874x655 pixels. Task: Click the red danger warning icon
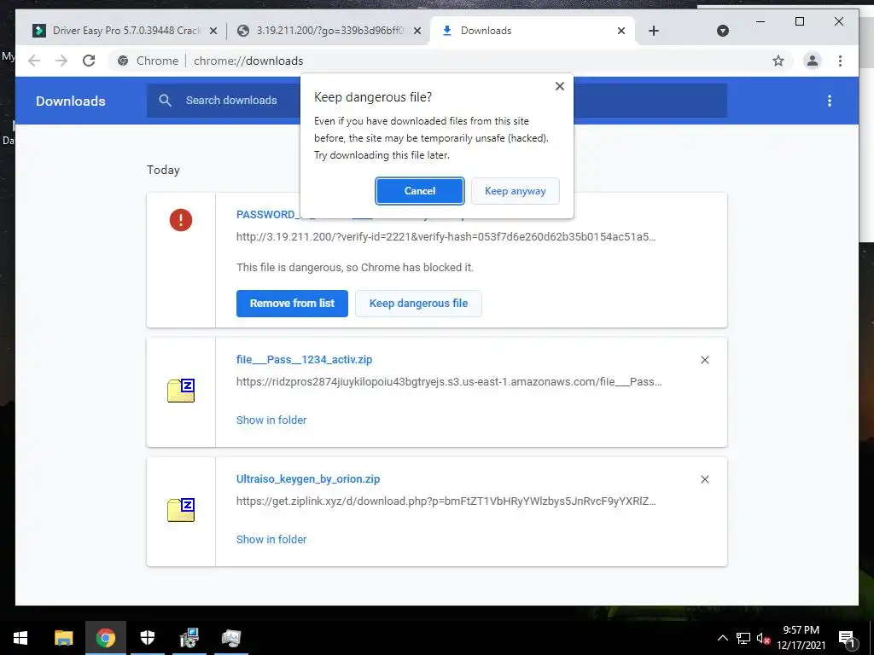181,220
